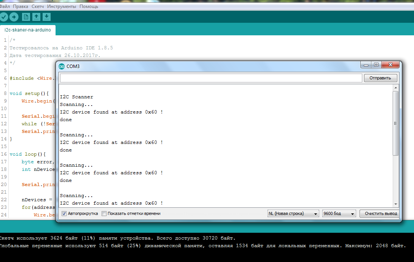
Task: Disable the Автопрокрутка checkbox
Action: tap(64, 213)
